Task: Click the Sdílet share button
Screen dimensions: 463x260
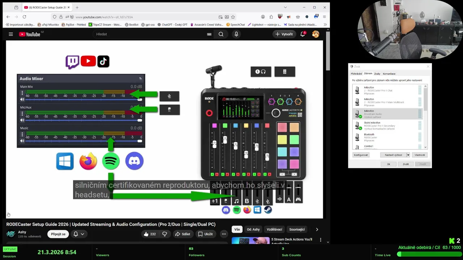Action: coord(183,234)
